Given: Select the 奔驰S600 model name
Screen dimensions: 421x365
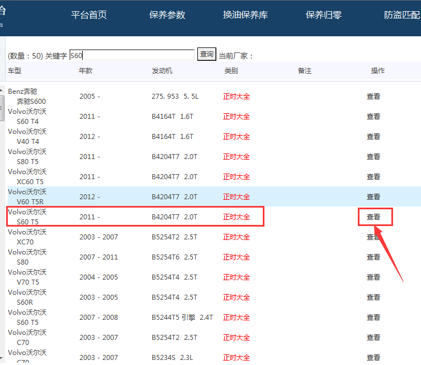Looking at the screenshot, I should pos(31,102).
